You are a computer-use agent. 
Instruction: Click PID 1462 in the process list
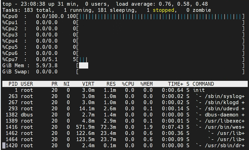coord(12,133)
